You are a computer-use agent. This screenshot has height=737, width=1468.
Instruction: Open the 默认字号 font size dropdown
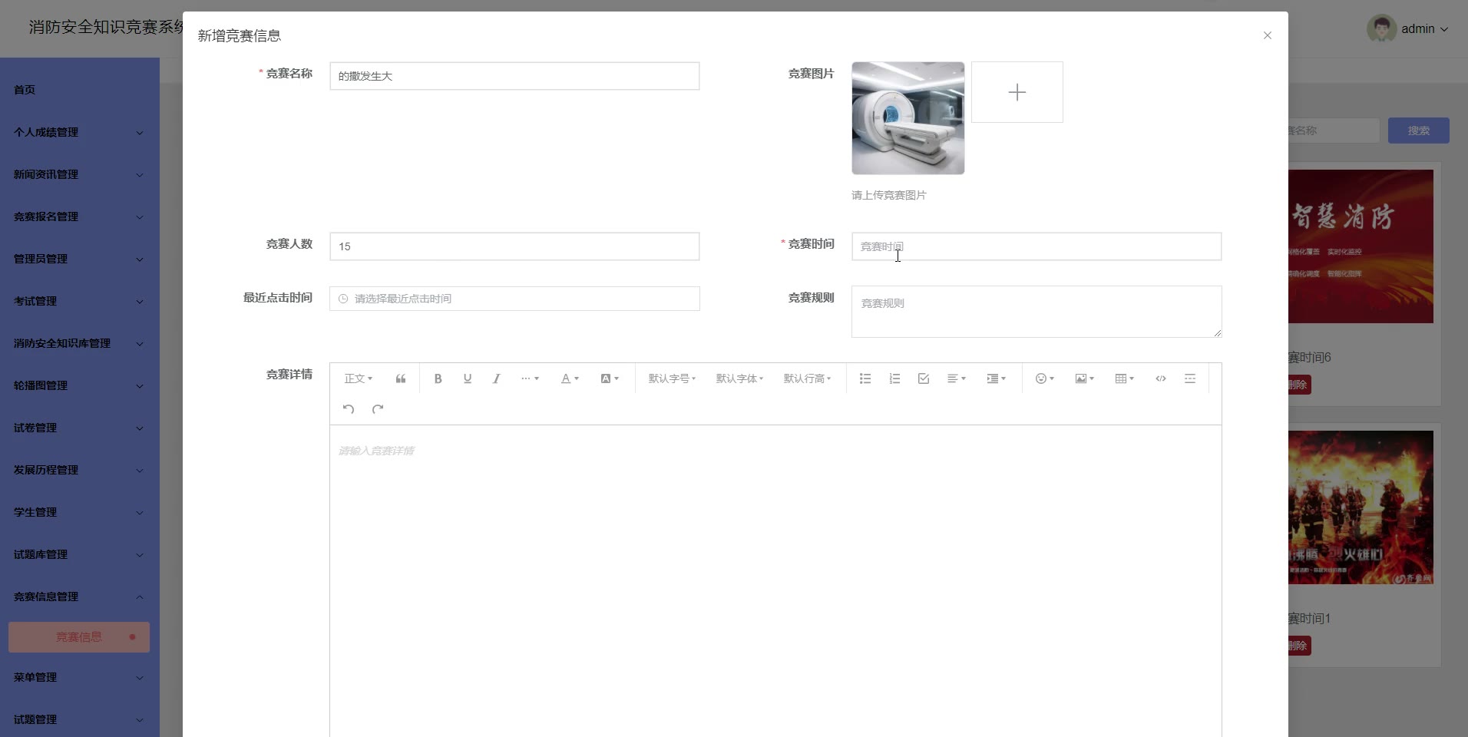coord(672,378)
